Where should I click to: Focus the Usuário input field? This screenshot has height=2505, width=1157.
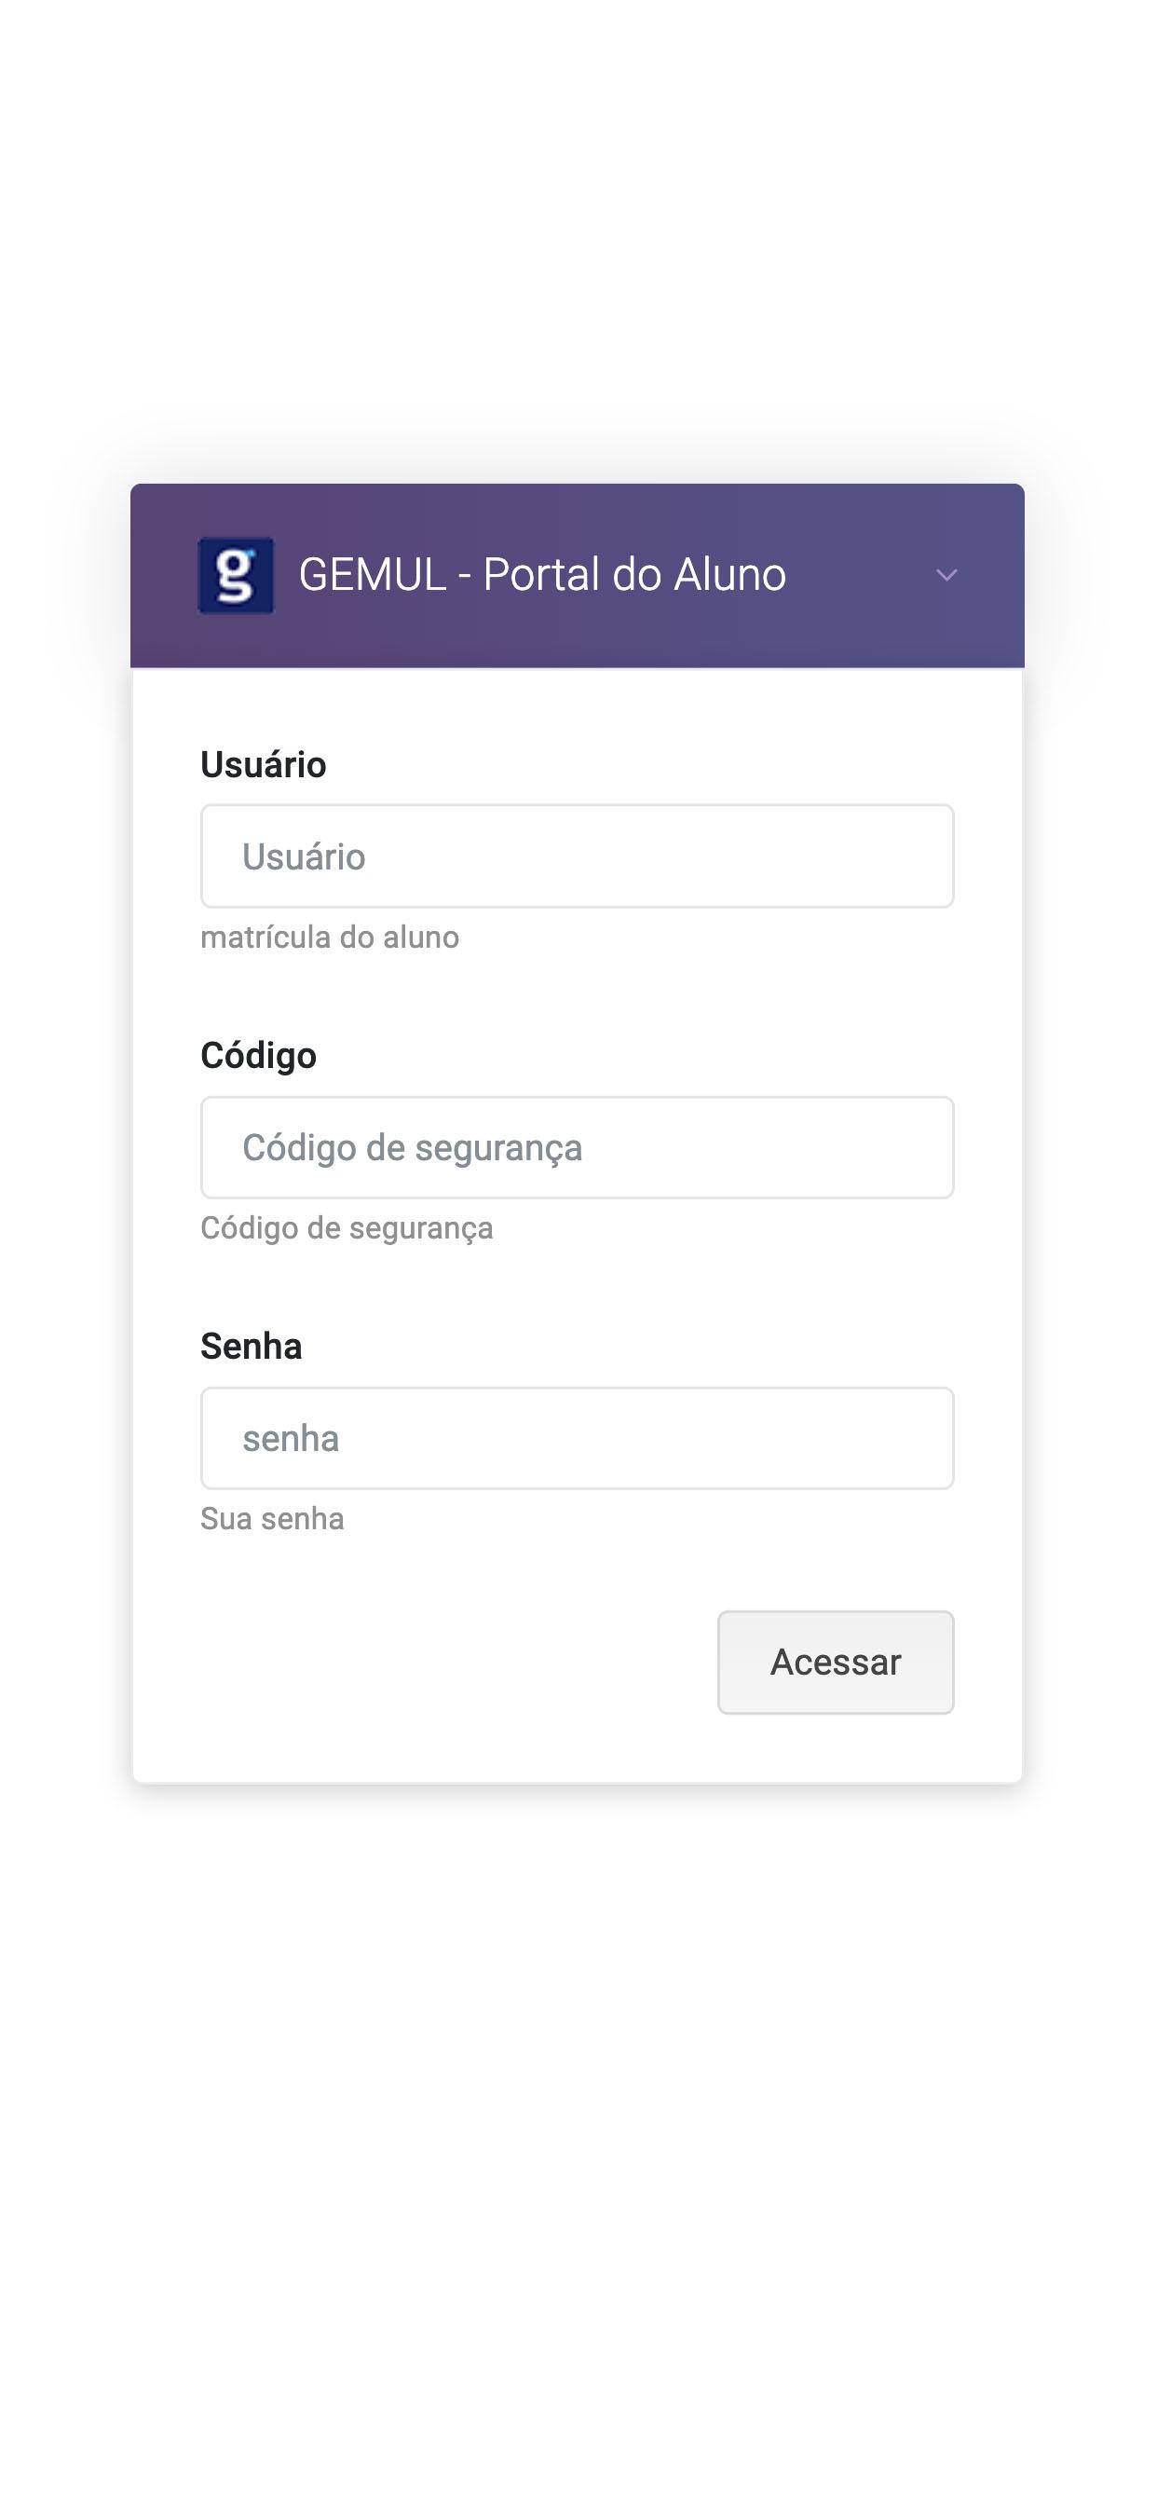pyautogui.click(x=577, y=856)
